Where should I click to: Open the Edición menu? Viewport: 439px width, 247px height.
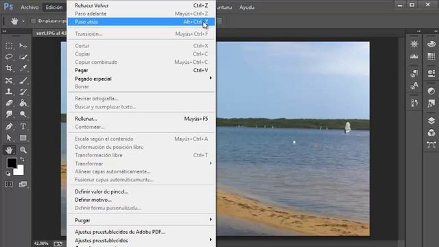tap(54, 8)
